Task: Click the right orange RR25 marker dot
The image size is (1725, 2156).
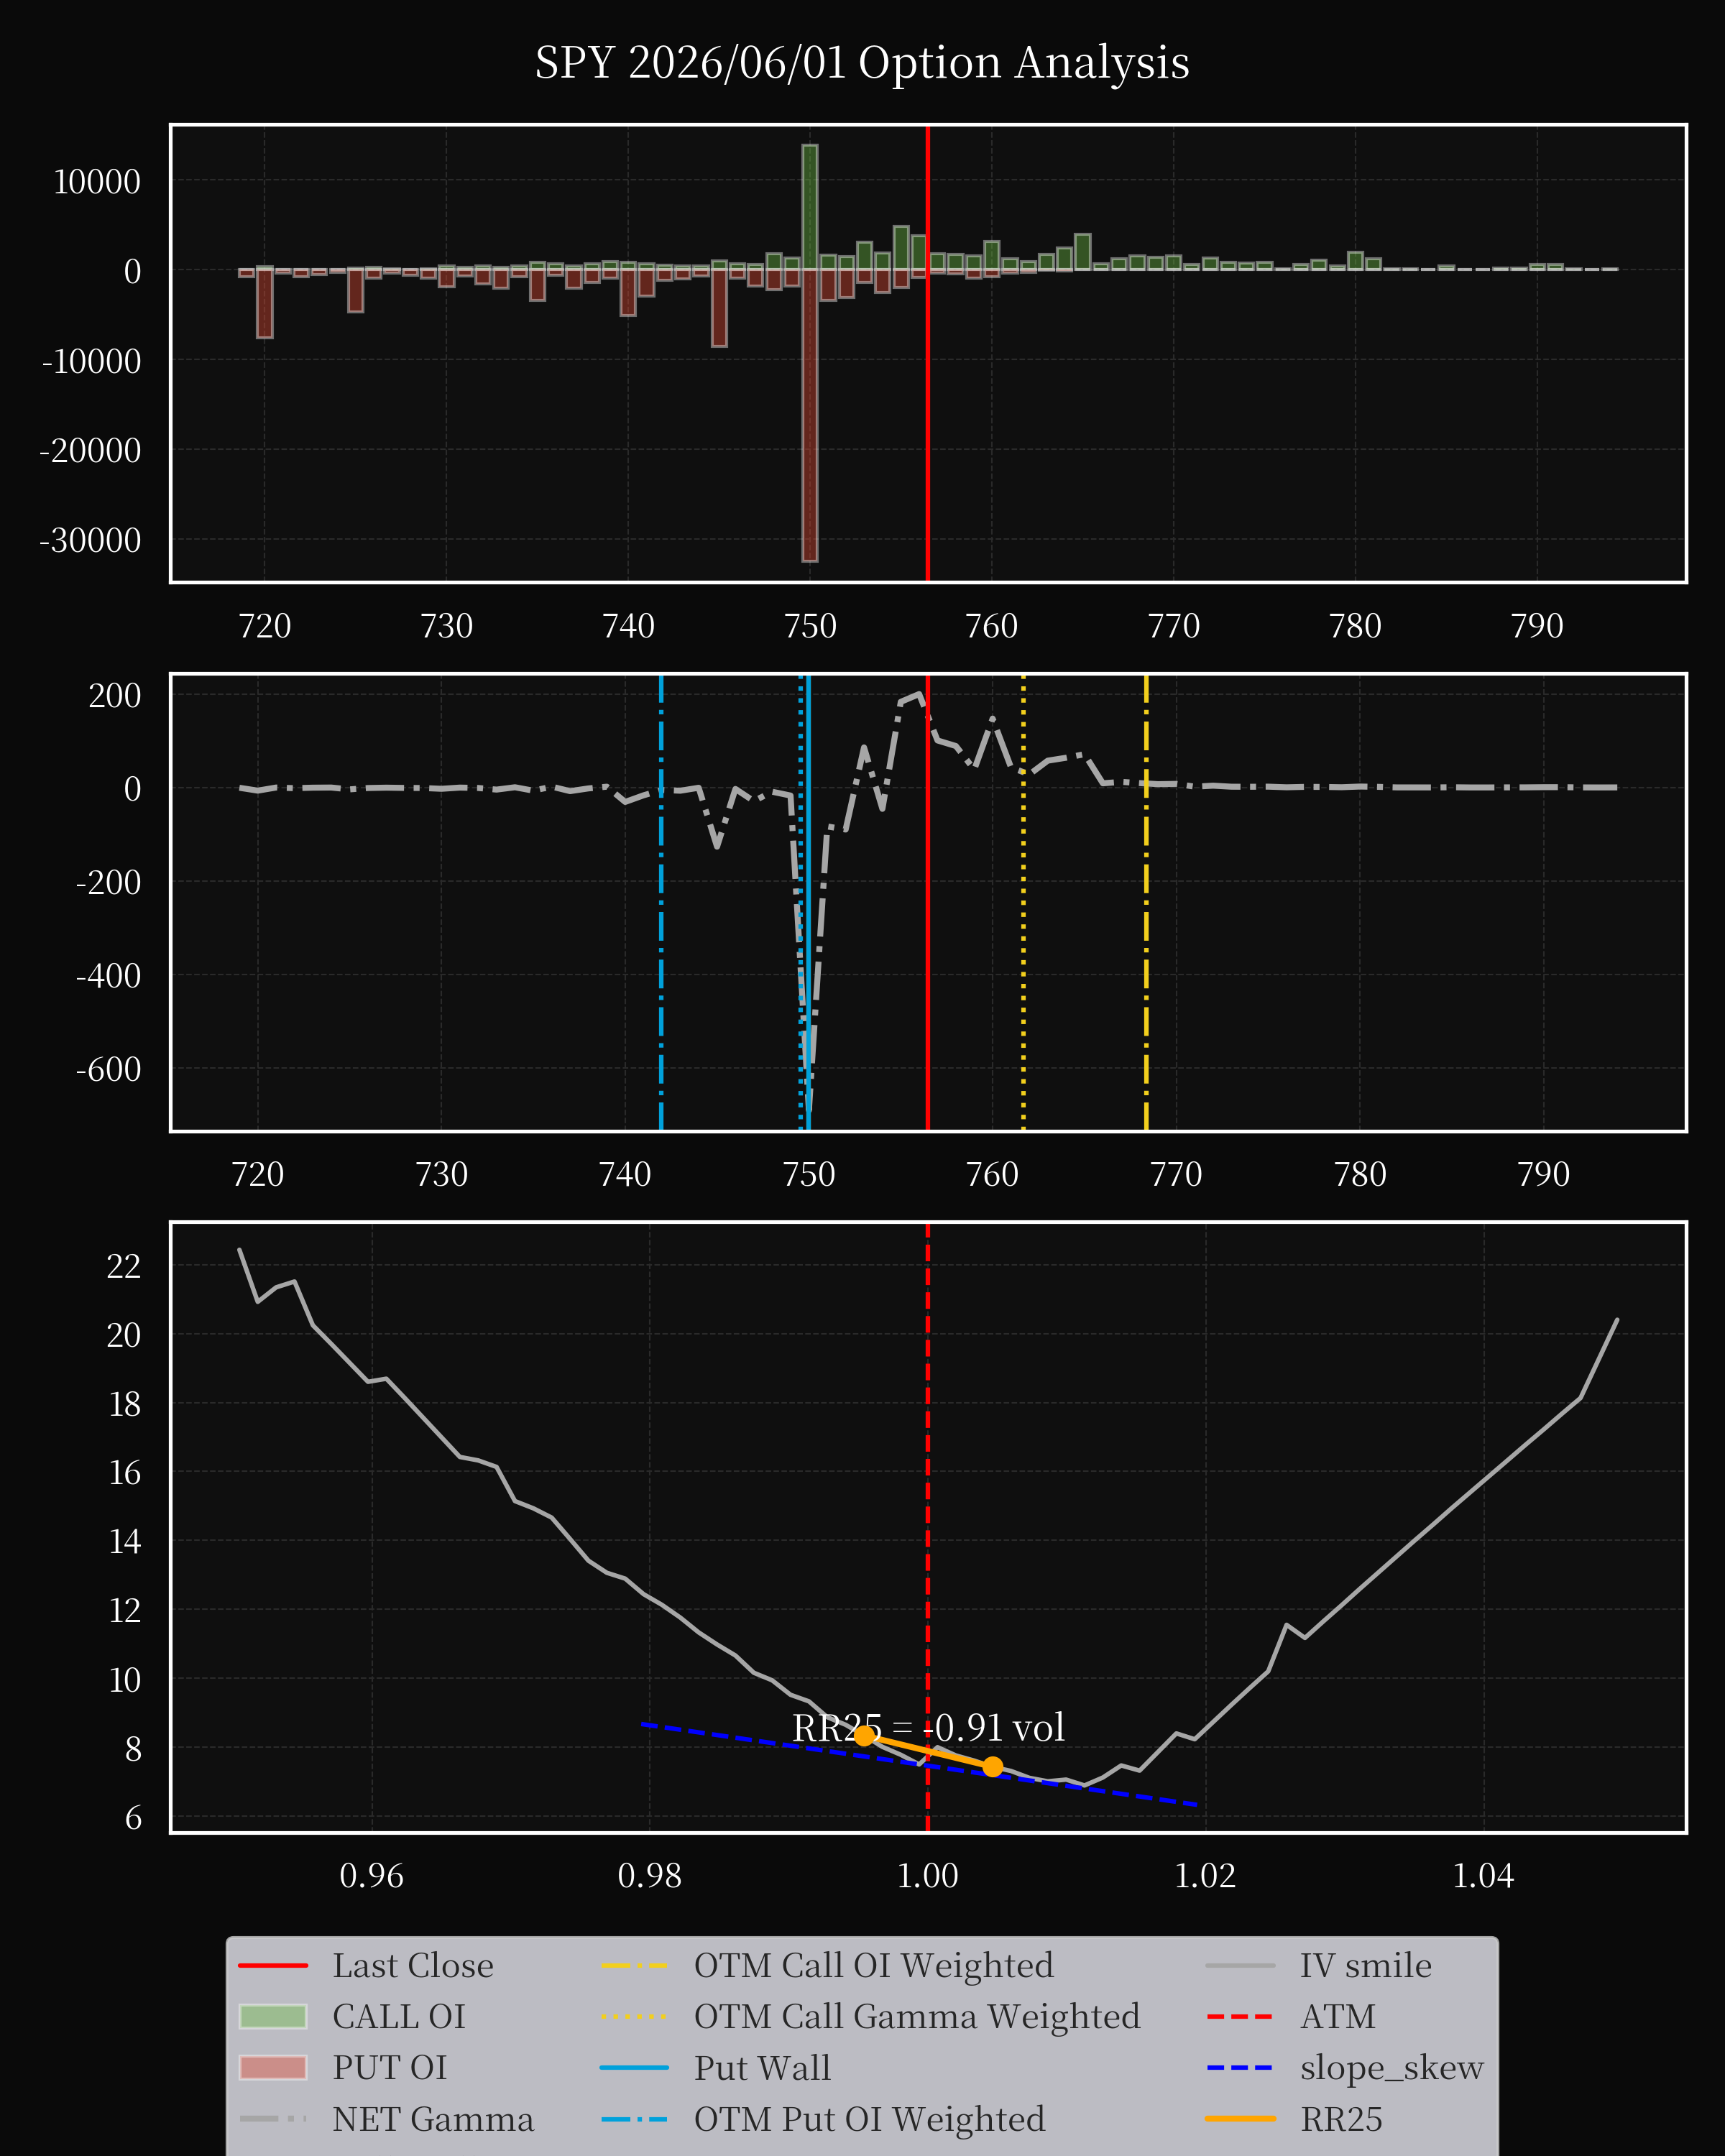Action: (992, 1766)
